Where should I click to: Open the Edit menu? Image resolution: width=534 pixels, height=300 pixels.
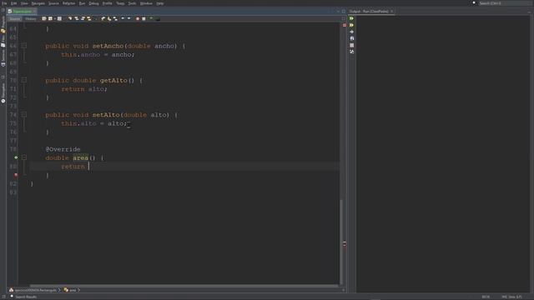click(x=13, y=3)
